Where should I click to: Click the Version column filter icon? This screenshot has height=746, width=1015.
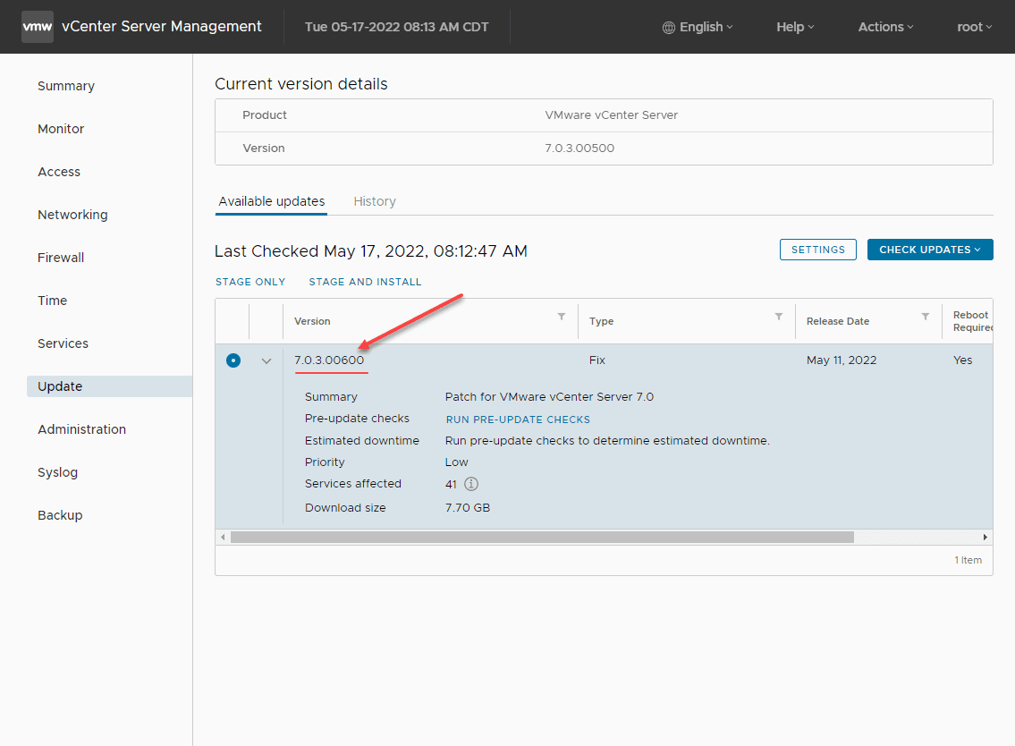pyautogui.click(x=562, y=317)
